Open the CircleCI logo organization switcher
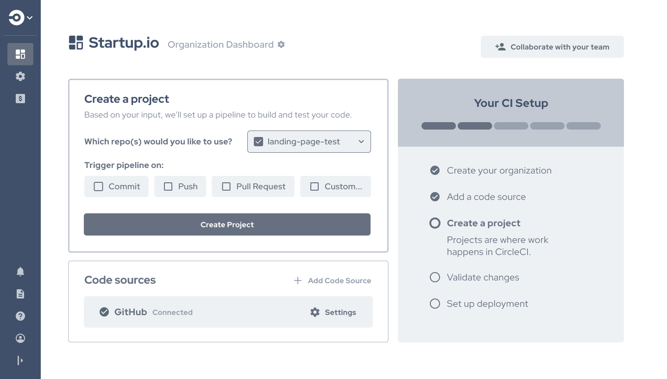 20,18
